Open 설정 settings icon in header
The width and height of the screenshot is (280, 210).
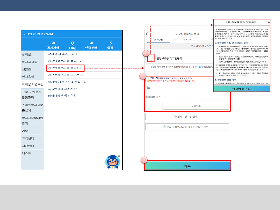110,45
